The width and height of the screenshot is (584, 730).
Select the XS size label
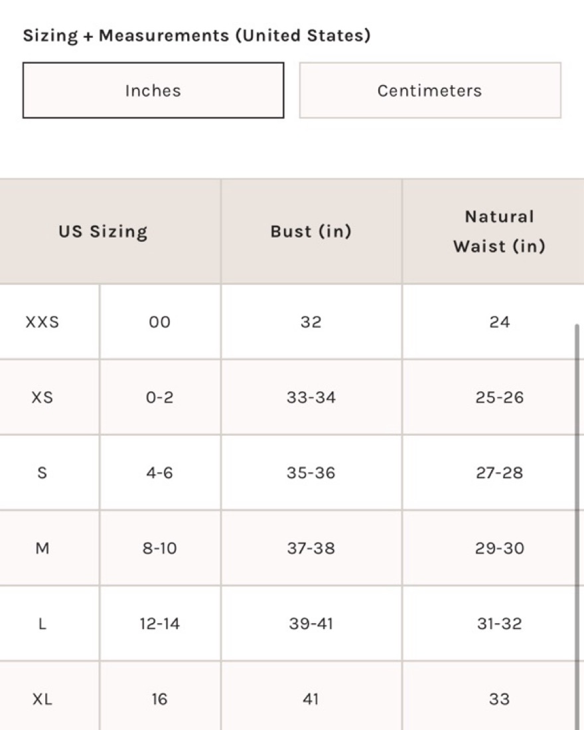coord(42,397)
